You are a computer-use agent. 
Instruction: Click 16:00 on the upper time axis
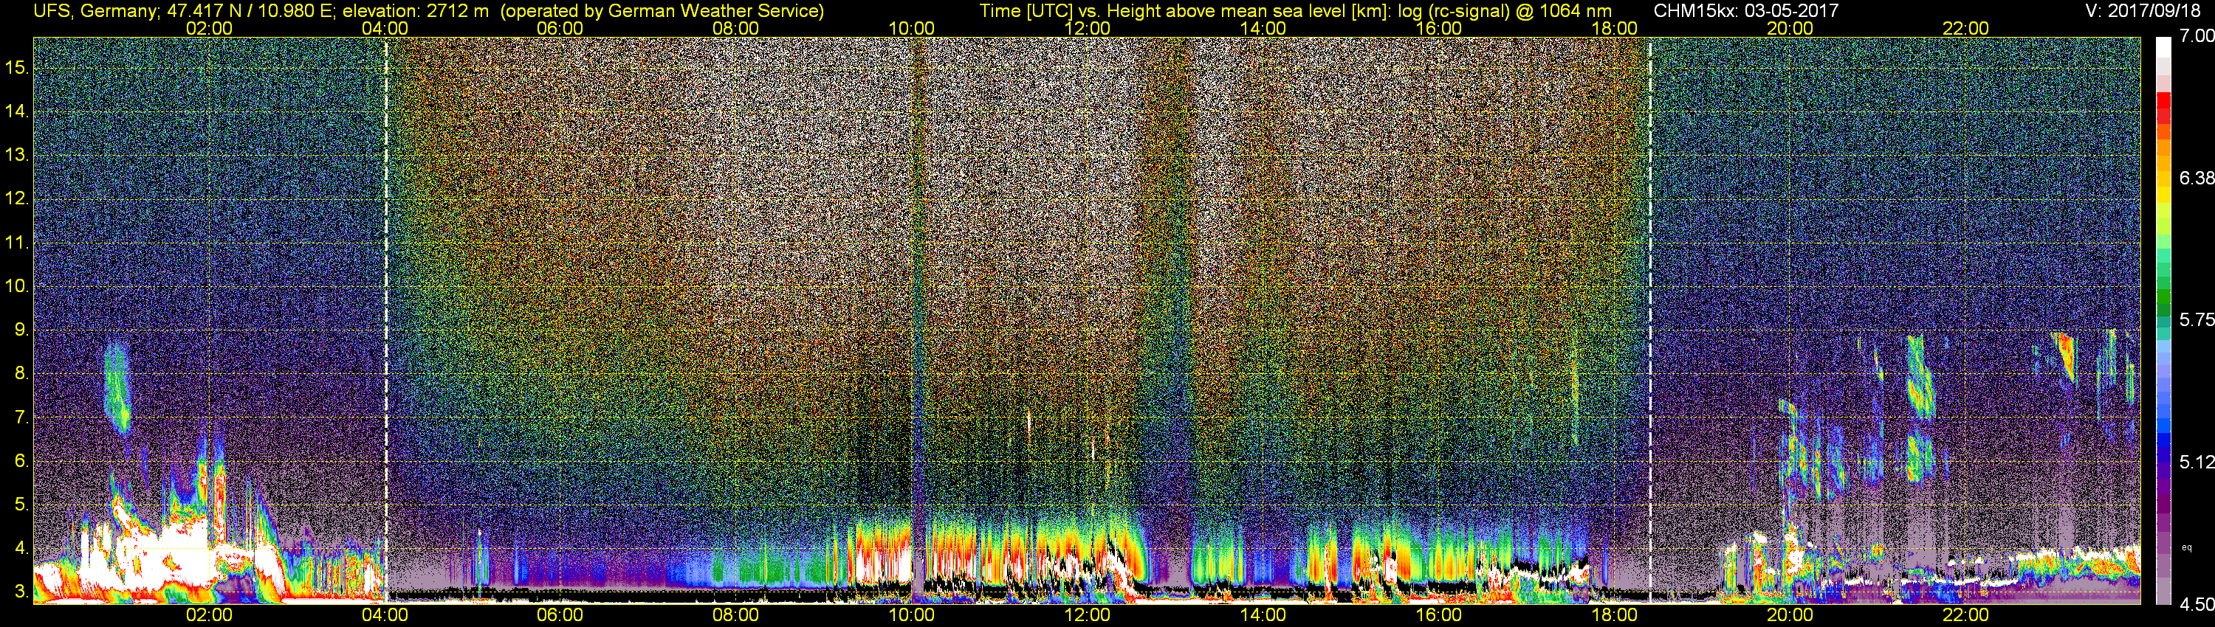pos(1438,28)
